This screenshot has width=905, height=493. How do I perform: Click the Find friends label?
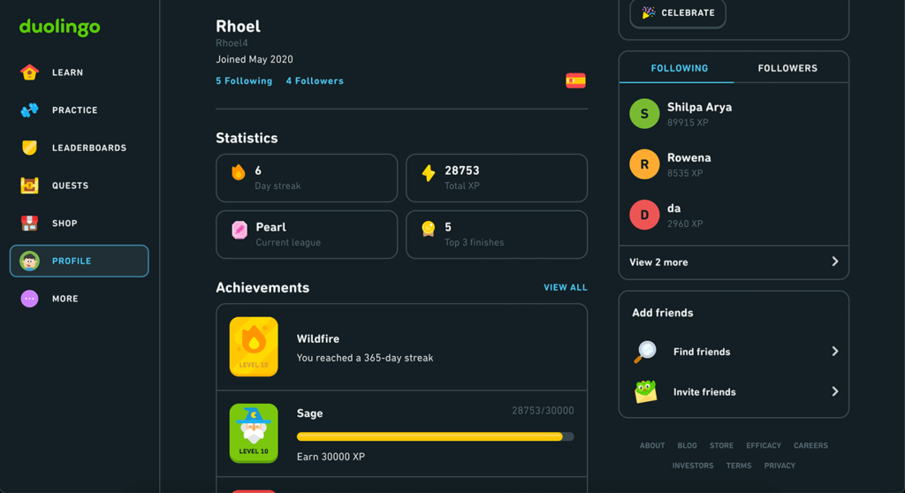[x=702, y=352]
